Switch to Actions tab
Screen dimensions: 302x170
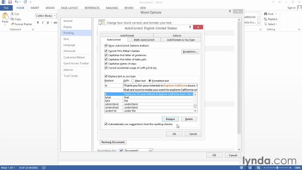click(x=177, y=35)
